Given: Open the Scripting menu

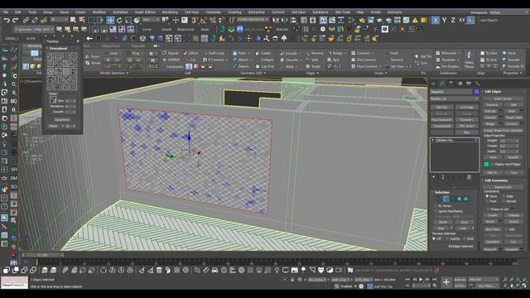Looking at the screenshot, I should coord(234,12).
